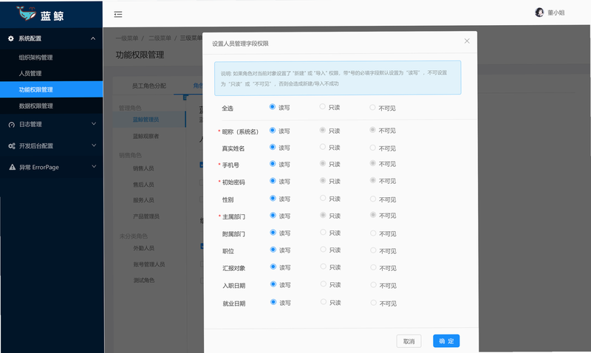
Task: Select the 蓝鲸管理员 role
Action: coord(146,120)
